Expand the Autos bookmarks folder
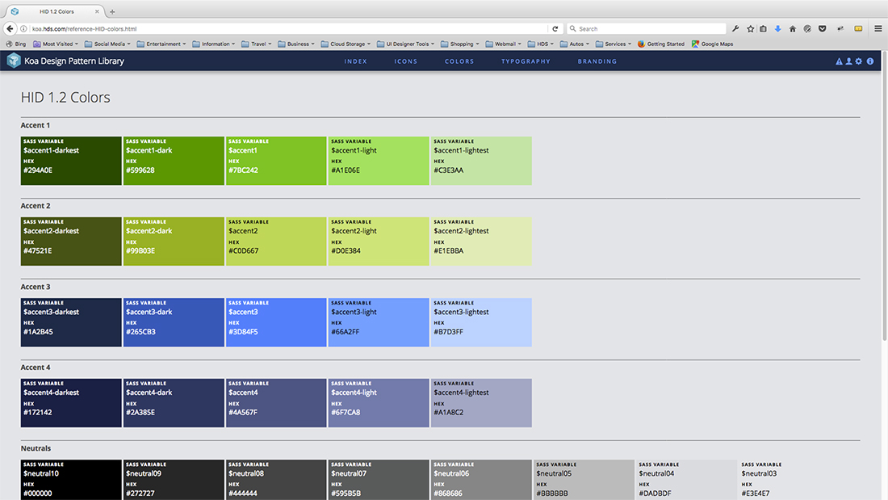 tap(574, 44)
